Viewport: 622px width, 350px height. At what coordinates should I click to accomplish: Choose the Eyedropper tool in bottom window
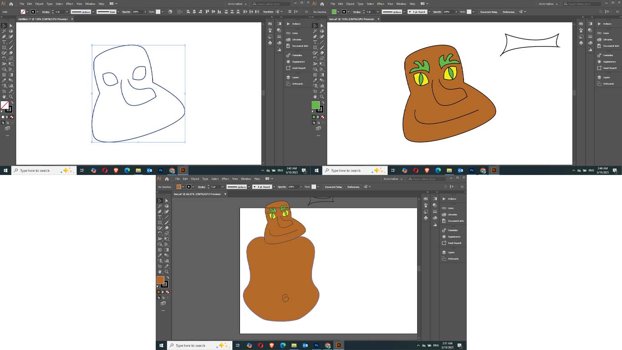tap(160, 255)
